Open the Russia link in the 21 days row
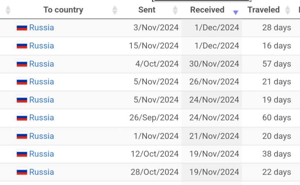Viewport: 300px width, 185px height. coord(41,82)
